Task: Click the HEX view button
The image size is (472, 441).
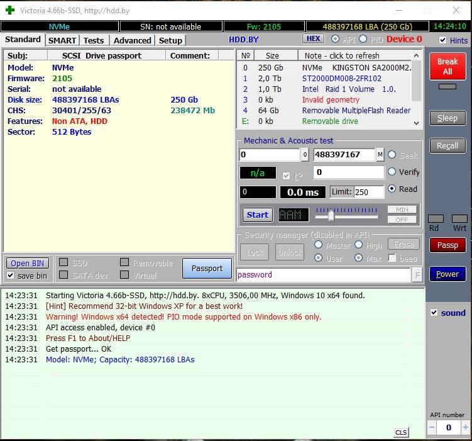Action: [313, 38]
